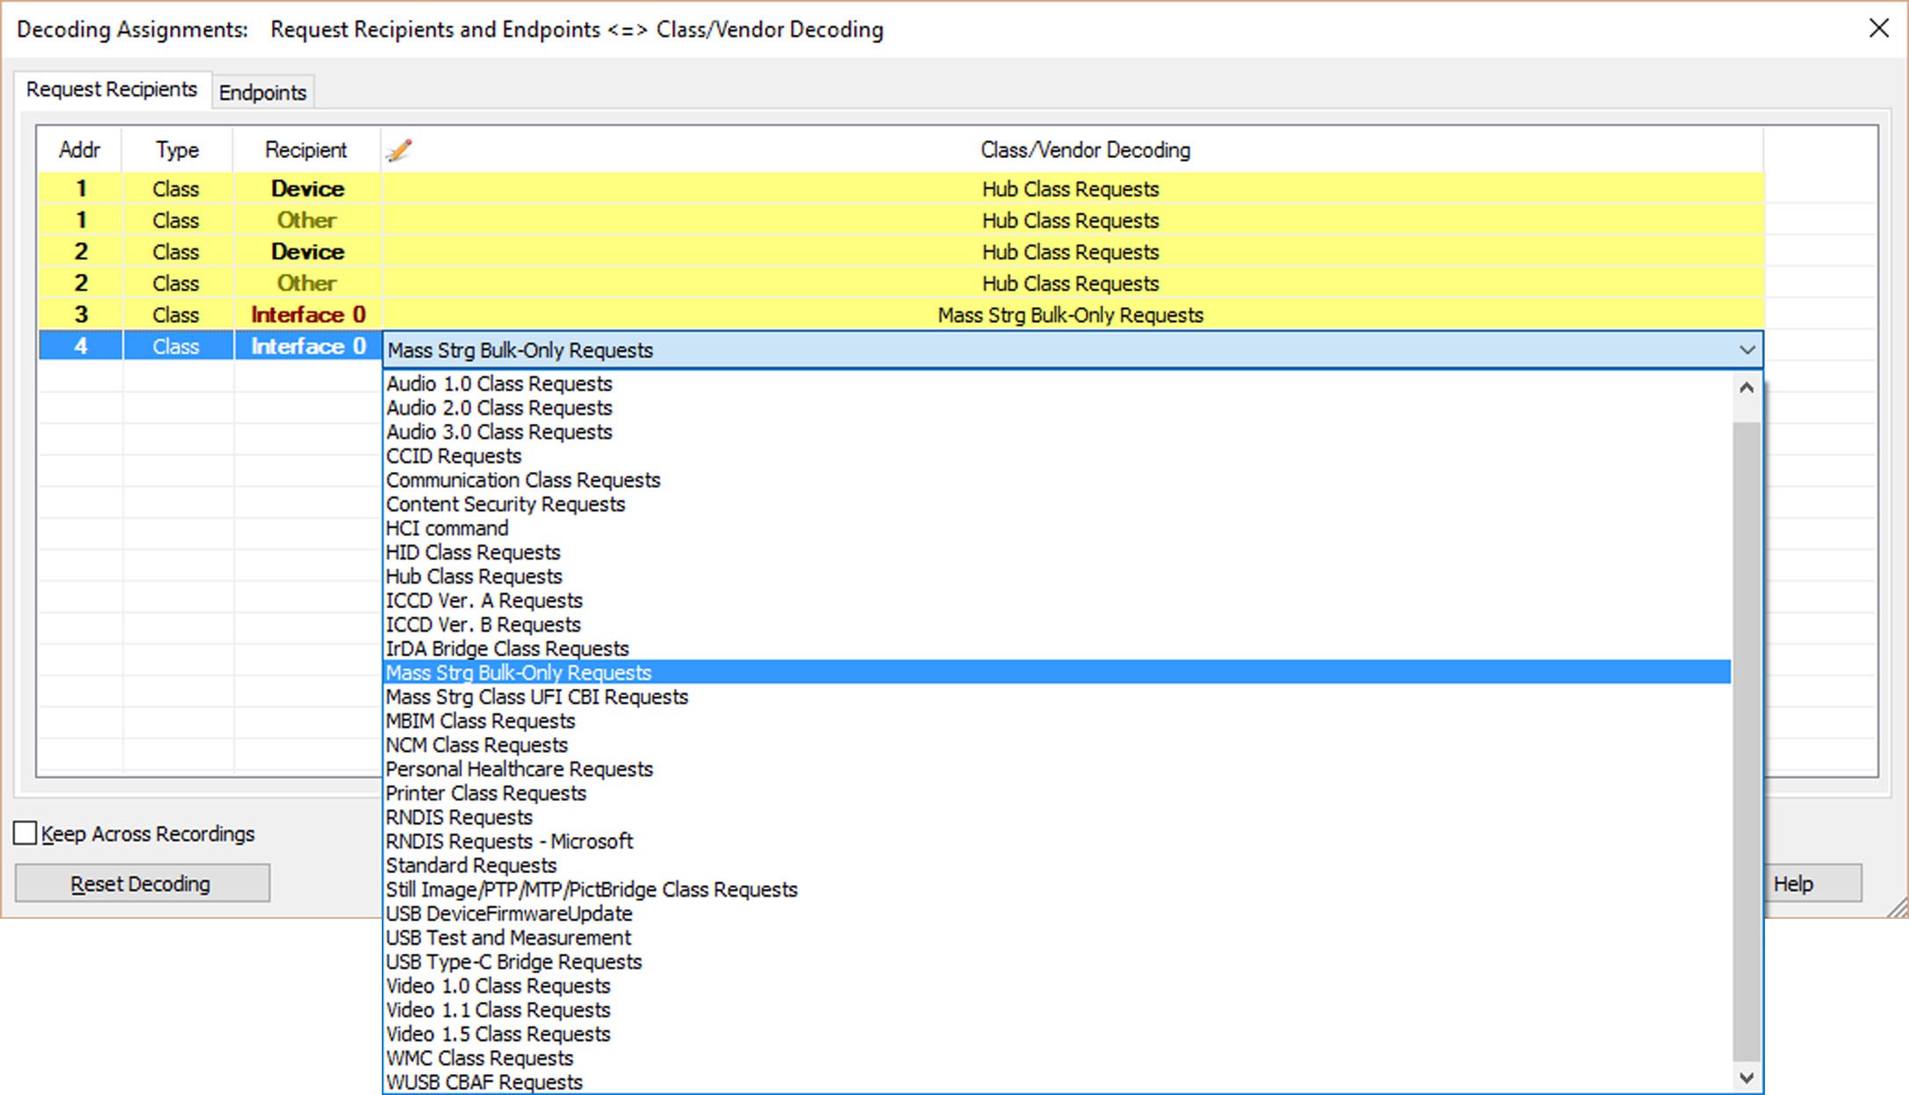Choose Content Security Requests

[x=1058, y=505]
